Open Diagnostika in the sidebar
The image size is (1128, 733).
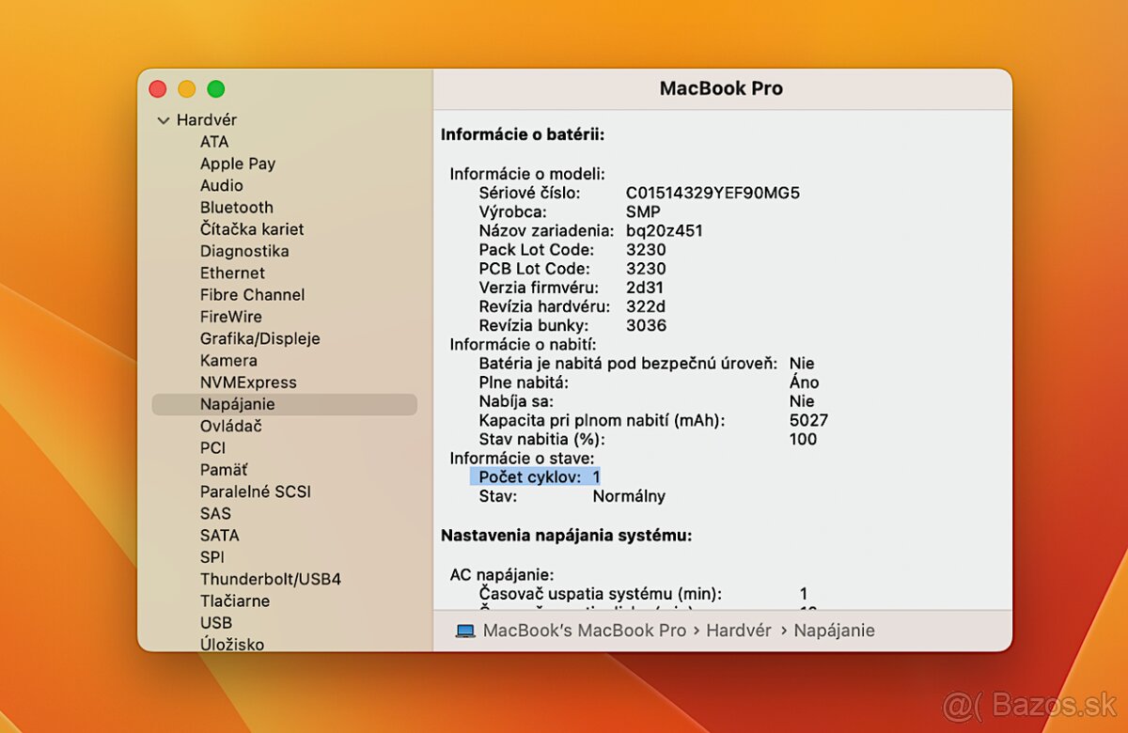[x=244, y=251]
